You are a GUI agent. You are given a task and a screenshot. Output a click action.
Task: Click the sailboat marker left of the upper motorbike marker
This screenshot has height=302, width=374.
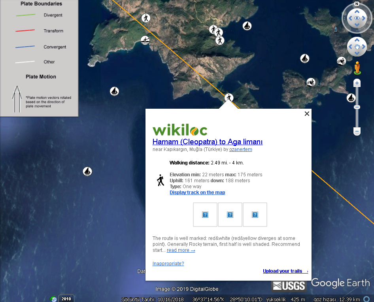[x=304, y=59]
